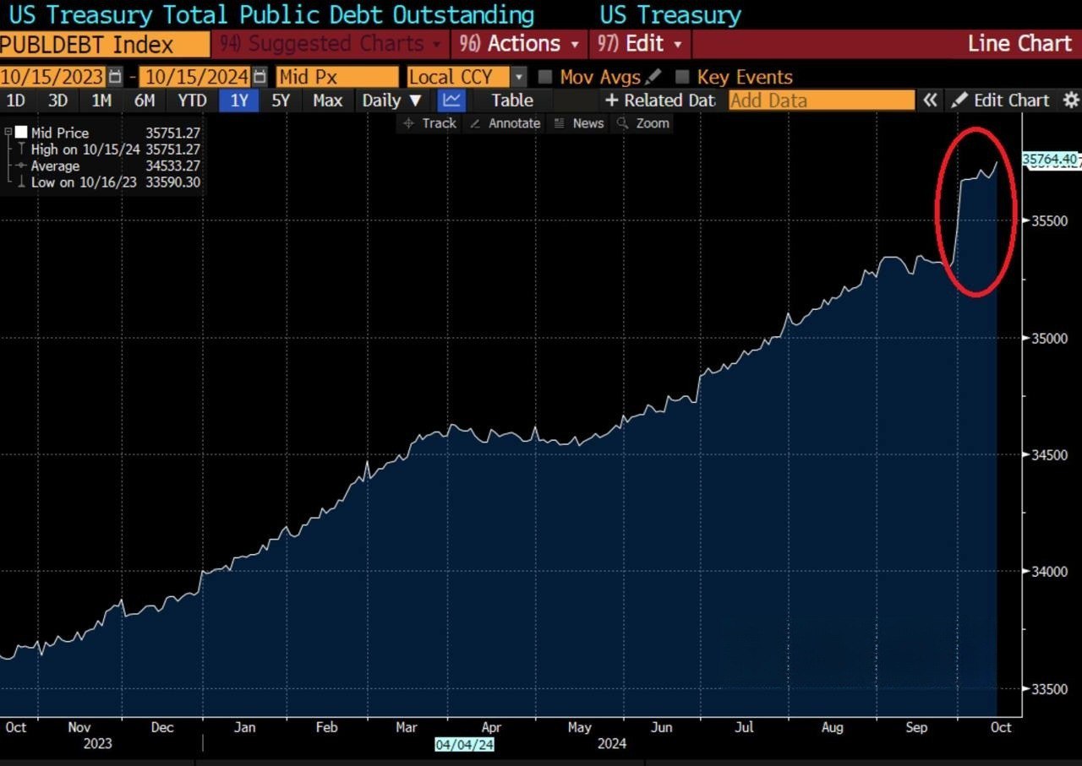Viewport: 1082px width, 766px height.
Task: Click the Mid Price white color swatch
Action: [21, 133]
